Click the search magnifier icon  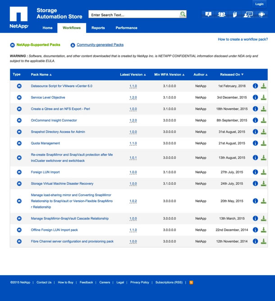coord(183,14)
